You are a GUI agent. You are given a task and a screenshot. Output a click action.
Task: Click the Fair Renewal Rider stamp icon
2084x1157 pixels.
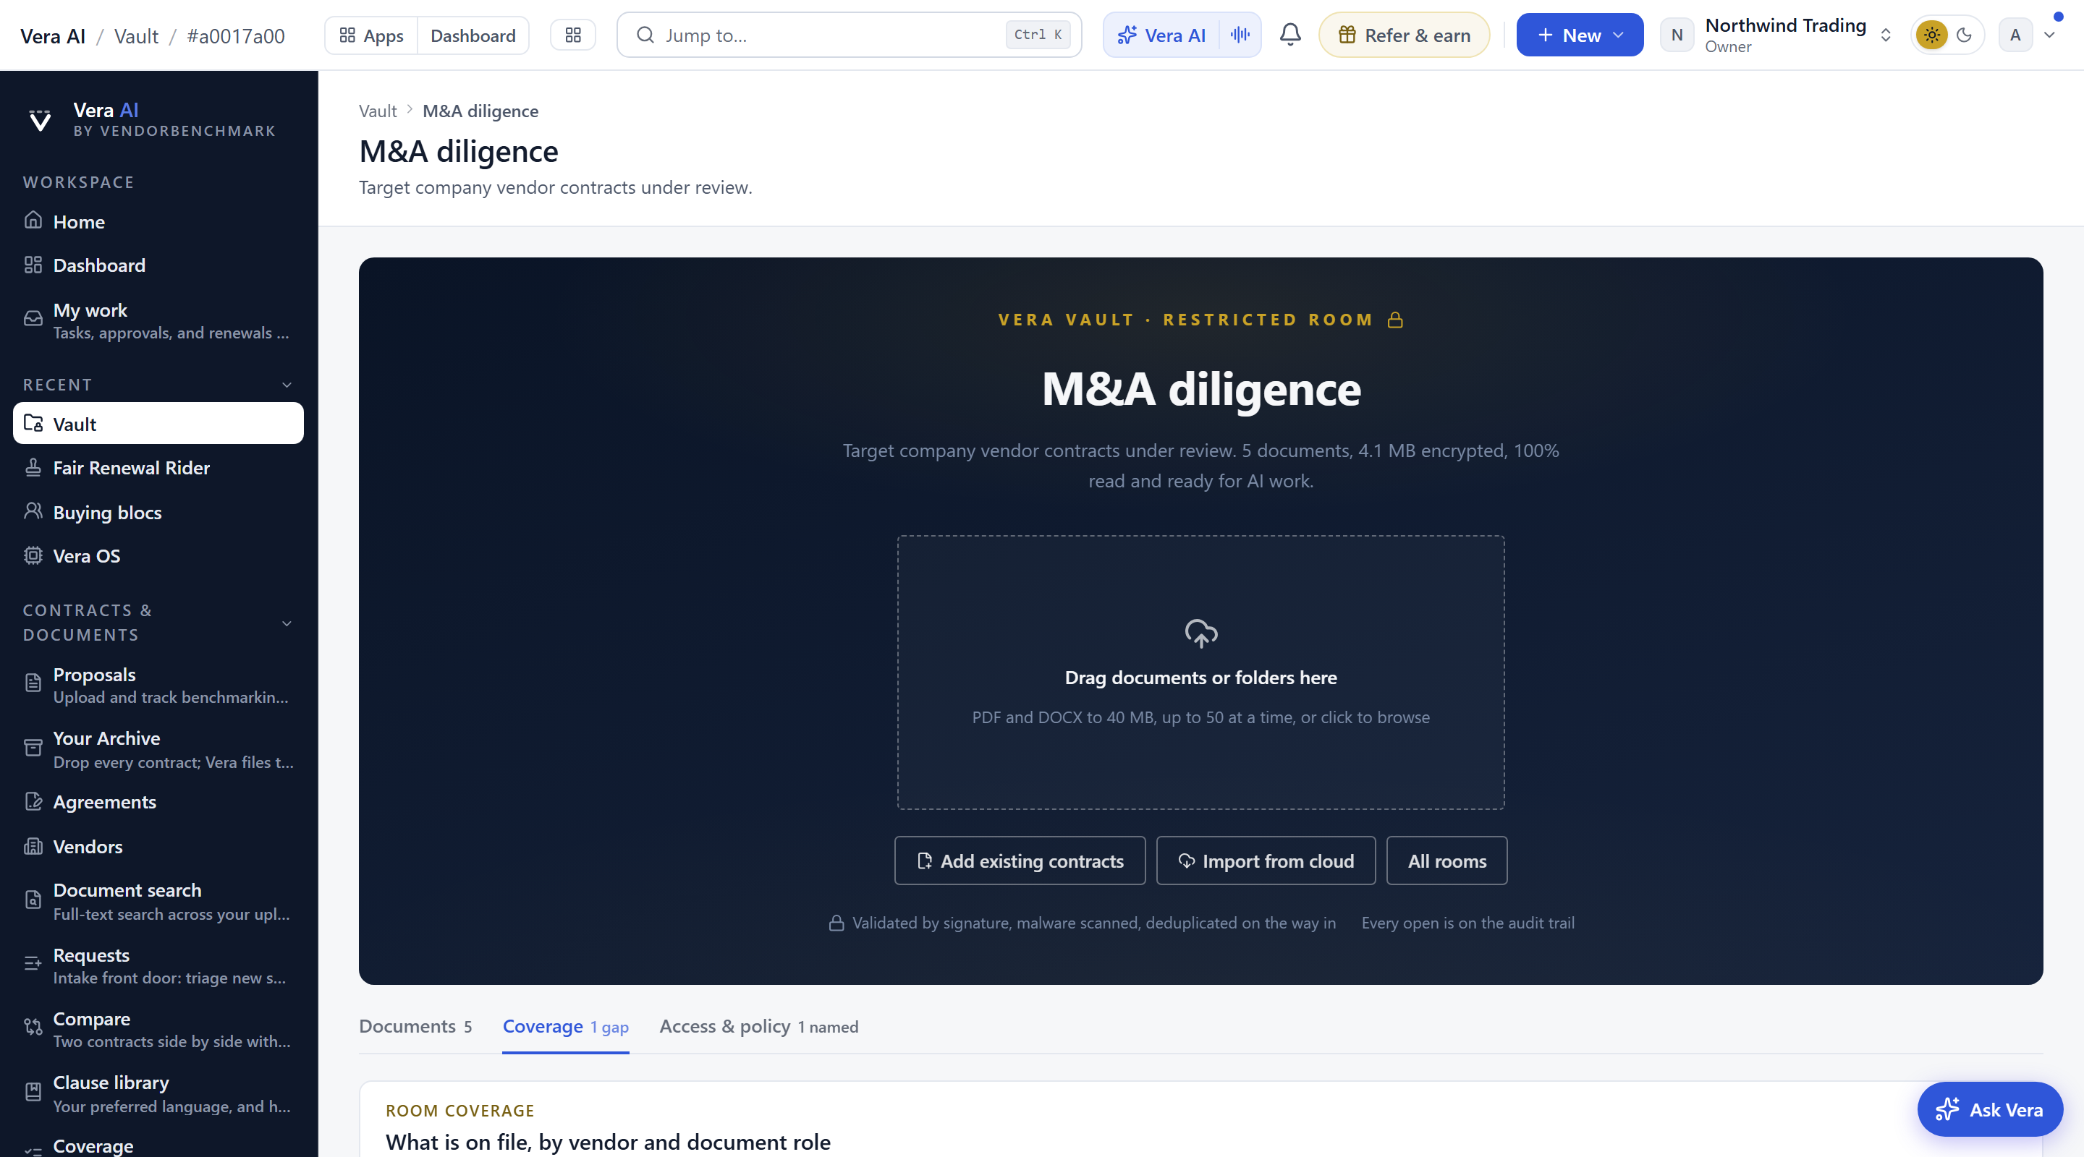[33, 467]
